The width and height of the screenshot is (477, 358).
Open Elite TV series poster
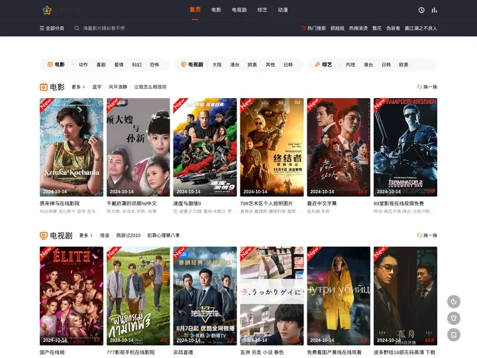[72, 296]
